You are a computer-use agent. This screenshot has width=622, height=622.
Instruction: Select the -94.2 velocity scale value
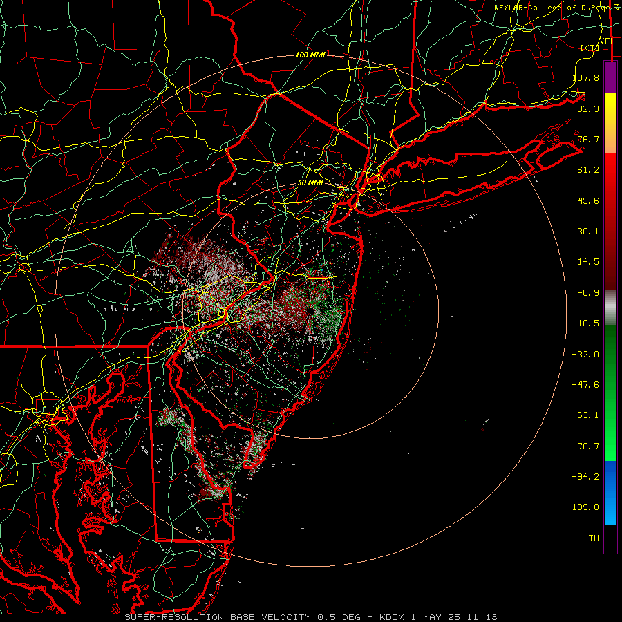[585, 477]
